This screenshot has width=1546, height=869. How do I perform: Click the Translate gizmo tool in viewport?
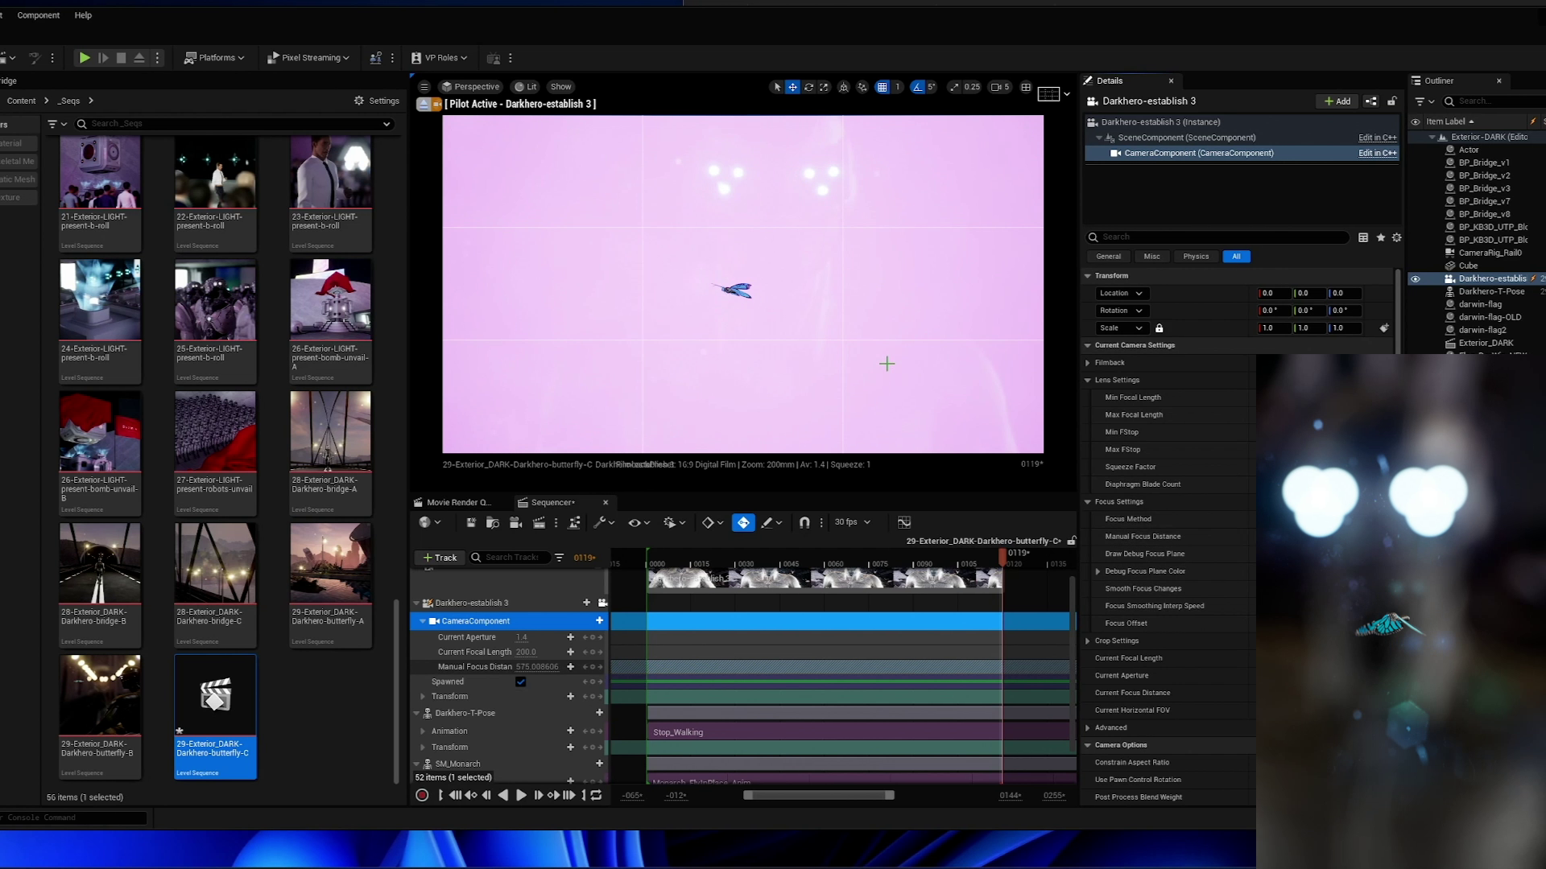pos(792,87)
